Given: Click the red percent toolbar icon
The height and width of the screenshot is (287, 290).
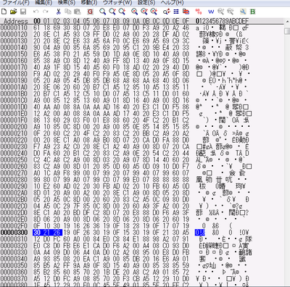Looking at the screenshot, I should [199, 12].
